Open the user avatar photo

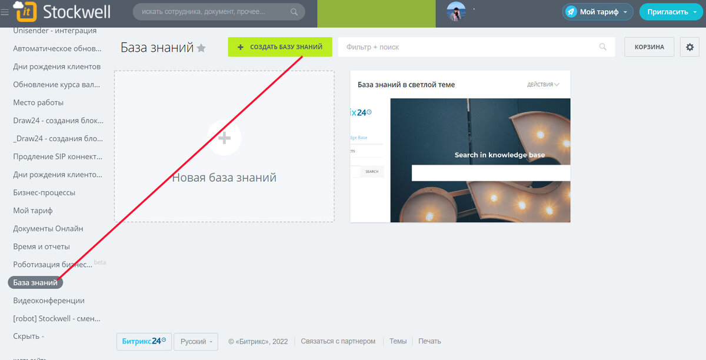(x=456, y=12)
